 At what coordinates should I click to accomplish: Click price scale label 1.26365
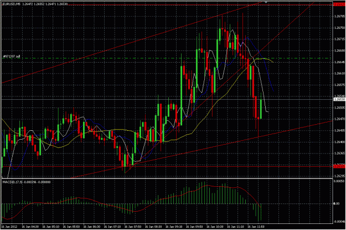click(x=339, y=153)
